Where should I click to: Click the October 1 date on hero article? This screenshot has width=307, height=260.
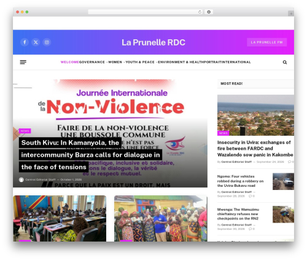tap(71, 179)
